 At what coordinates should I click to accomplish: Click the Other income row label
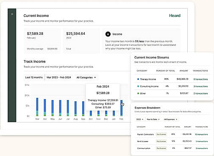tap(143, 93)
